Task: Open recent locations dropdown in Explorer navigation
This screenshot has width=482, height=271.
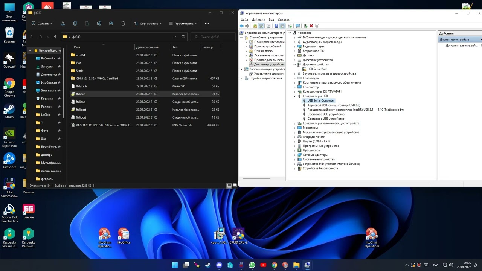Action: point(48,37)
